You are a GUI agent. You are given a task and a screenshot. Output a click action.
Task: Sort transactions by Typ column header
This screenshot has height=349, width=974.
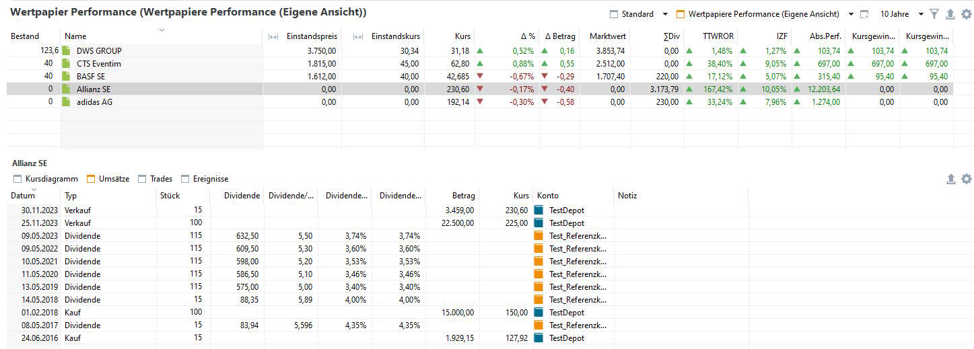click(71, 196)
